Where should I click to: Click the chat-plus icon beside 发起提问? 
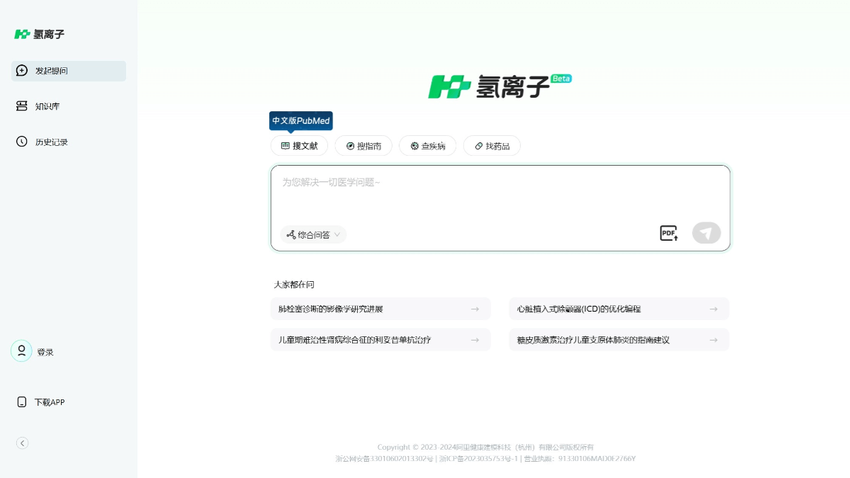[22, 71]
